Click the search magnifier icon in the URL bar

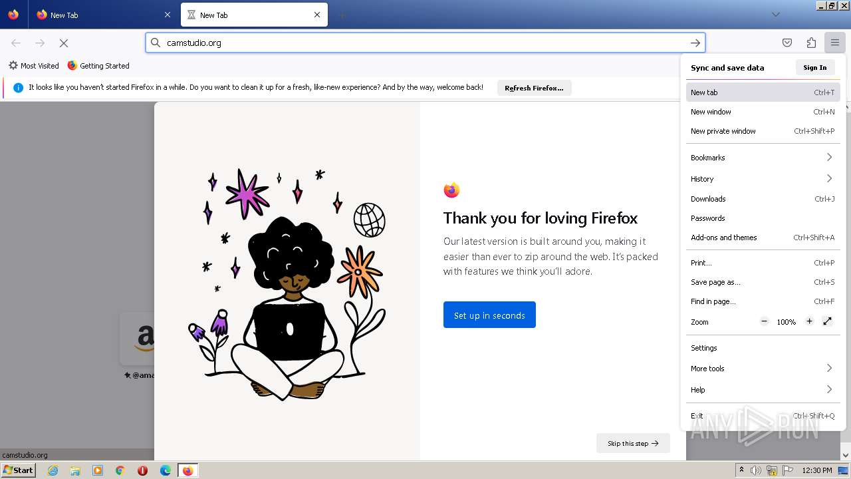click(156, 43)
